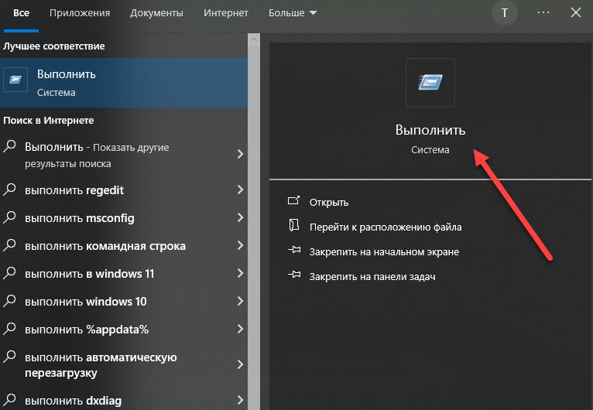
Task: Click pin icon next to Закрепить на панели задач
Action: click(x=293, y=276)
